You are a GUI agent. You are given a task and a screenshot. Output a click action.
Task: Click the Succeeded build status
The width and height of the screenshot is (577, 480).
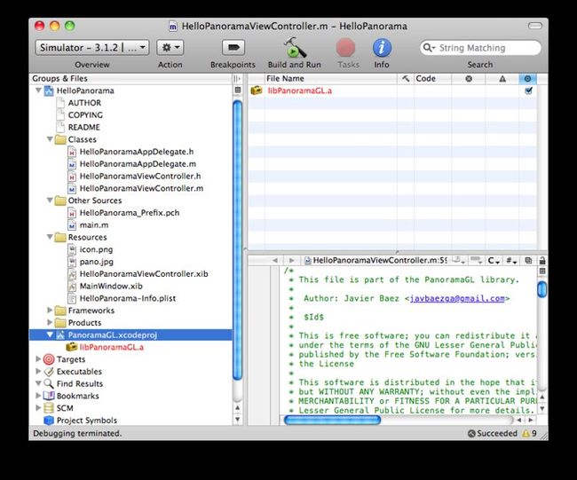click(493, 433)
